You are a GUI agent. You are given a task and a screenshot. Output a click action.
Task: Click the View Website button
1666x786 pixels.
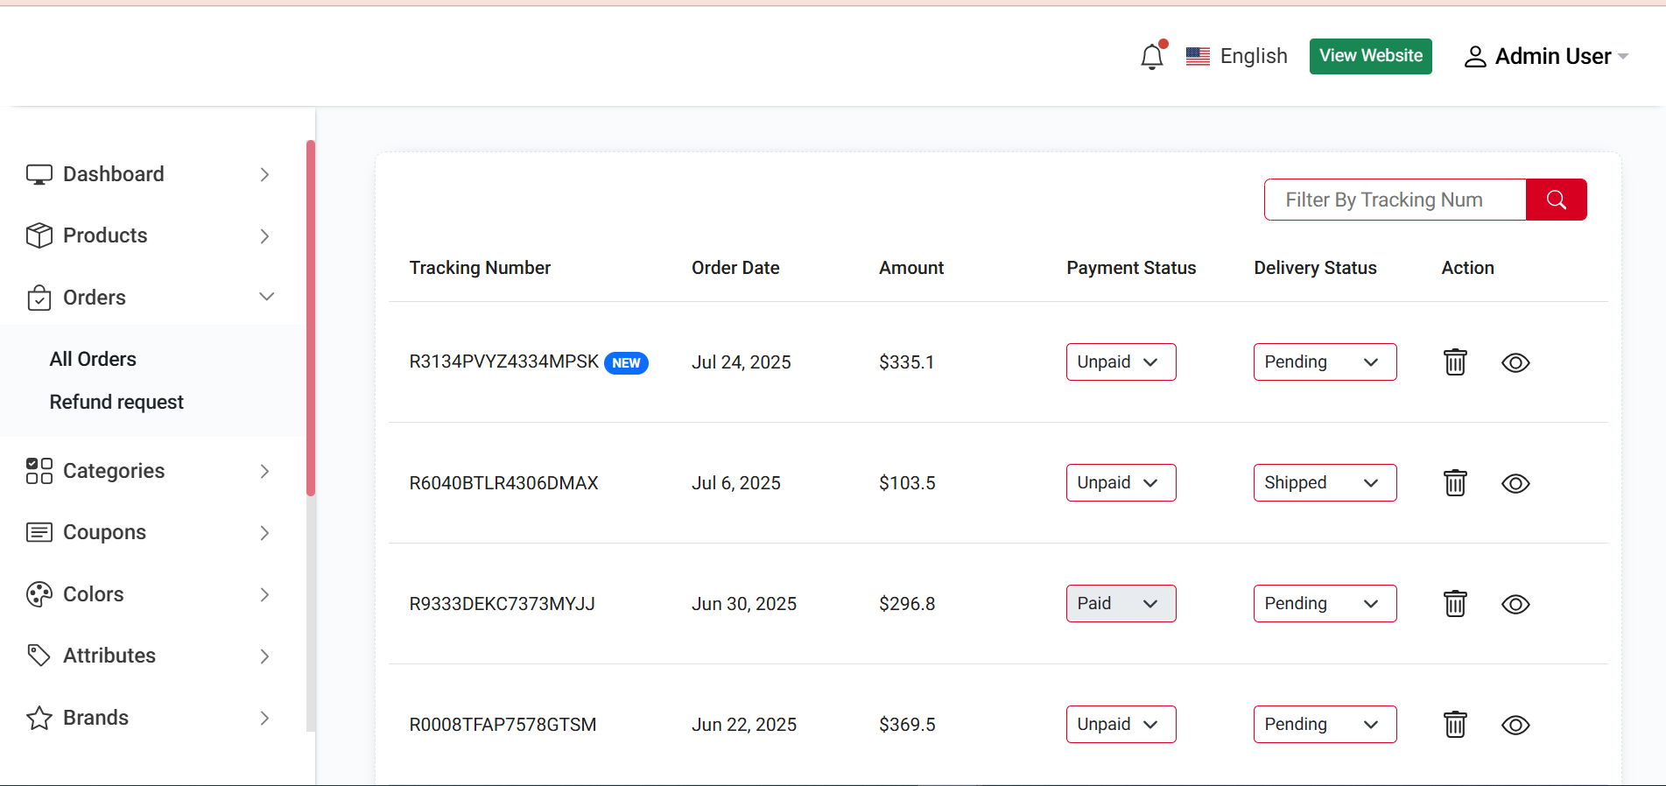1370,56
